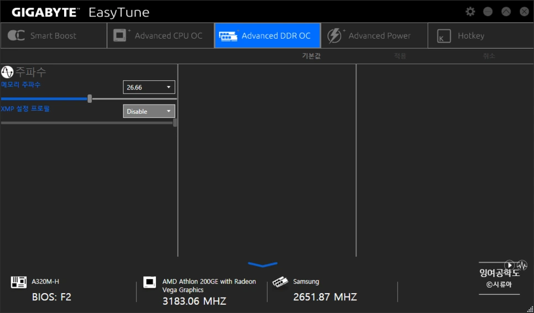Screen dimensions: 534x313
Task: Click the CPU icon beside AMD Athlon
Action: click(x=149, y=283)
